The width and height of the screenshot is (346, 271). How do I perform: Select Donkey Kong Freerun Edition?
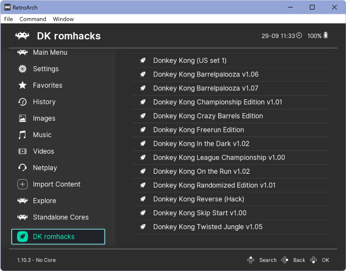pos(230,130)
